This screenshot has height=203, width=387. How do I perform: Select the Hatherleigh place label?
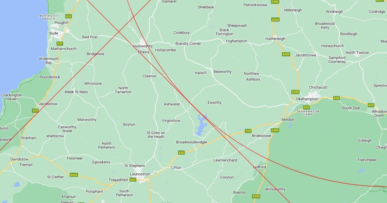(x=275, y=39)
